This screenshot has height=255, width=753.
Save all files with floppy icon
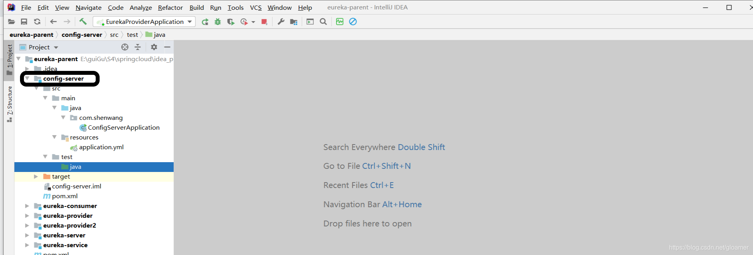tap(24, 22)
